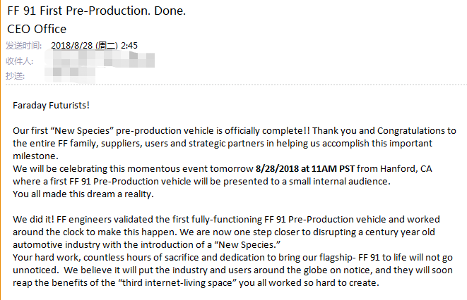Screen dimensions: 467x300
Task: Click "We did it!" in the body
Action: [x=33, y=219]
